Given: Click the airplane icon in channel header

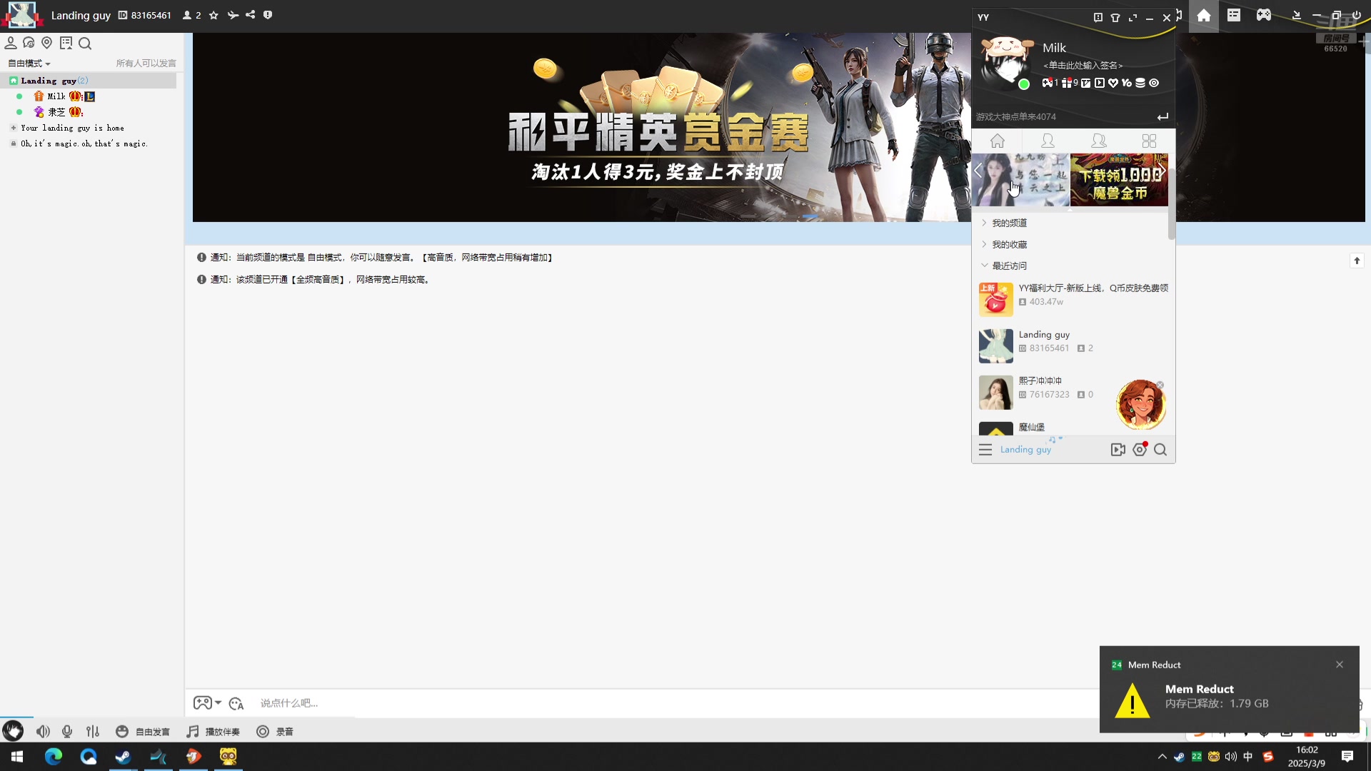Looking at the screenshot, I should [x=233, y=15].
